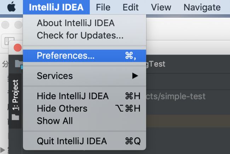The image size is (230, 154).
Task: Select Show All
Action: (x=85, y=121)
